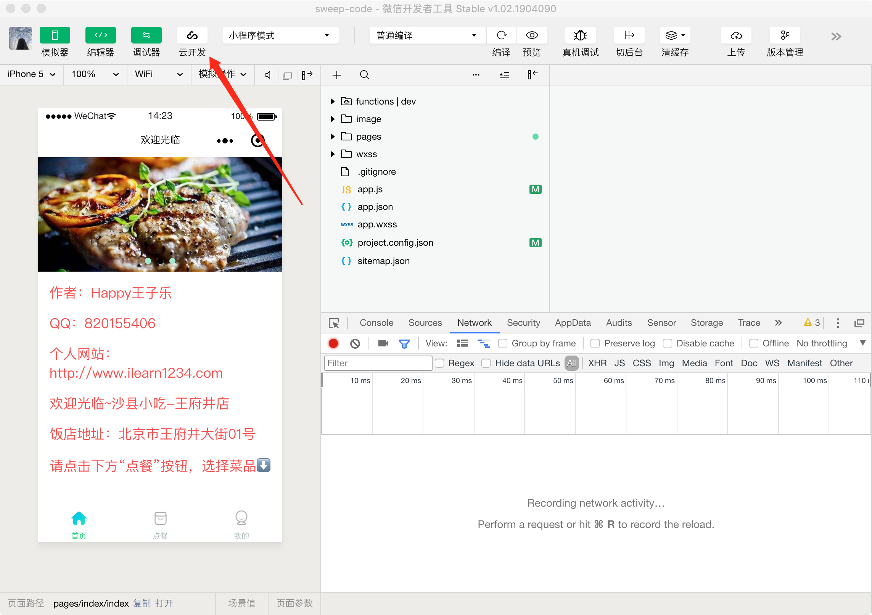Open cloud development (云开发)

pyautogui.click(x=192, y=35)
